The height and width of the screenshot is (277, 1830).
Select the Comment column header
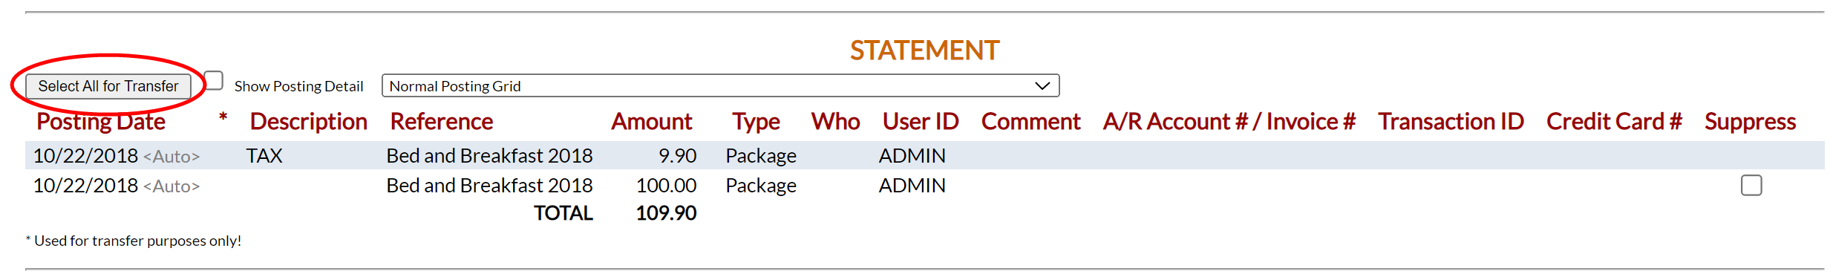(1030, 122)
